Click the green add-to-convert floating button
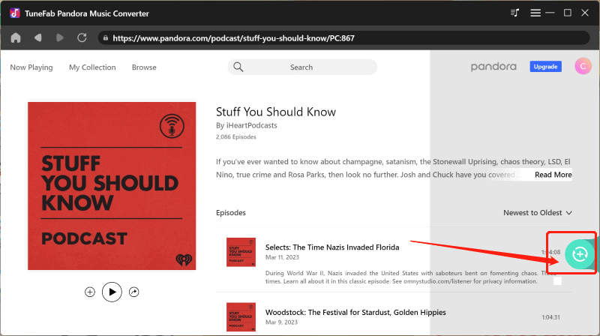Screen dimensions: 600x336 (580, 254)
